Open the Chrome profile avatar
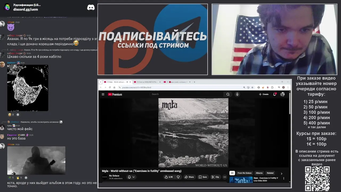The width and height of the screenshot is (341, 192). coord(283,87)
